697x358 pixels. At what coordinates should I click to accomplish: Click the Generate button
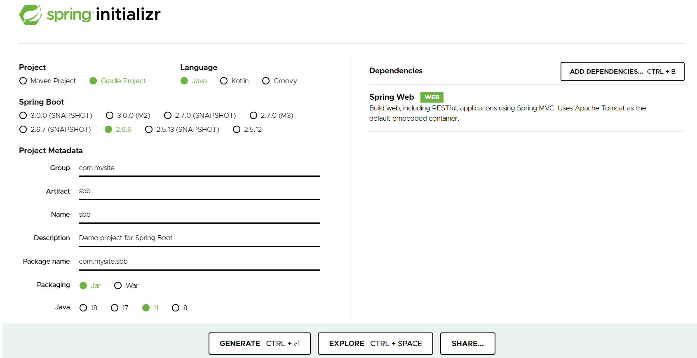click(x=260, y=344)
